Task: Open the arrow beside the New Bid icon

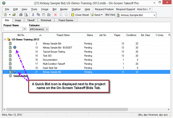Action: coord(10,15)
